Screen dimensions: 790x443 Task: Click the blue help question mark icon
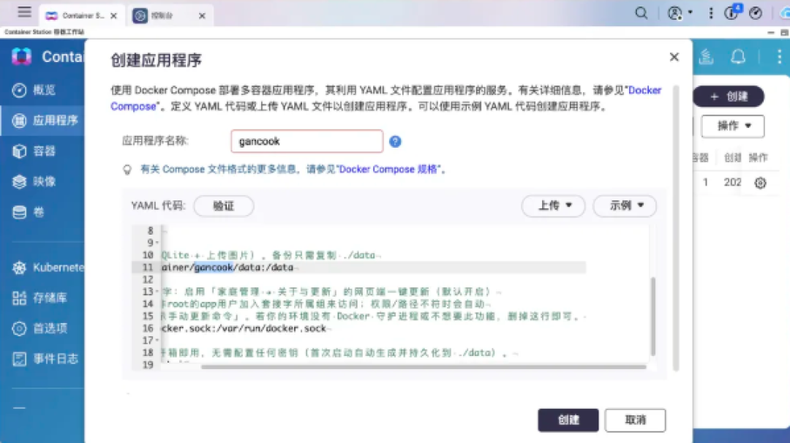pos(396,142)
